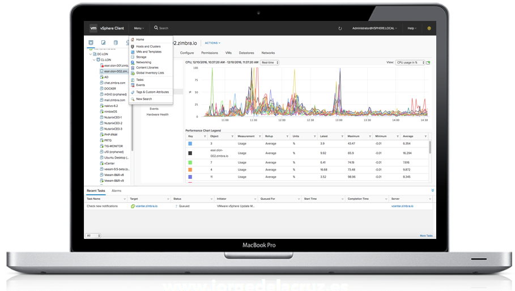Select the DOCKER virtual machine in tree
The width and height of the screenshot is (515, 291).
[110, 88]
